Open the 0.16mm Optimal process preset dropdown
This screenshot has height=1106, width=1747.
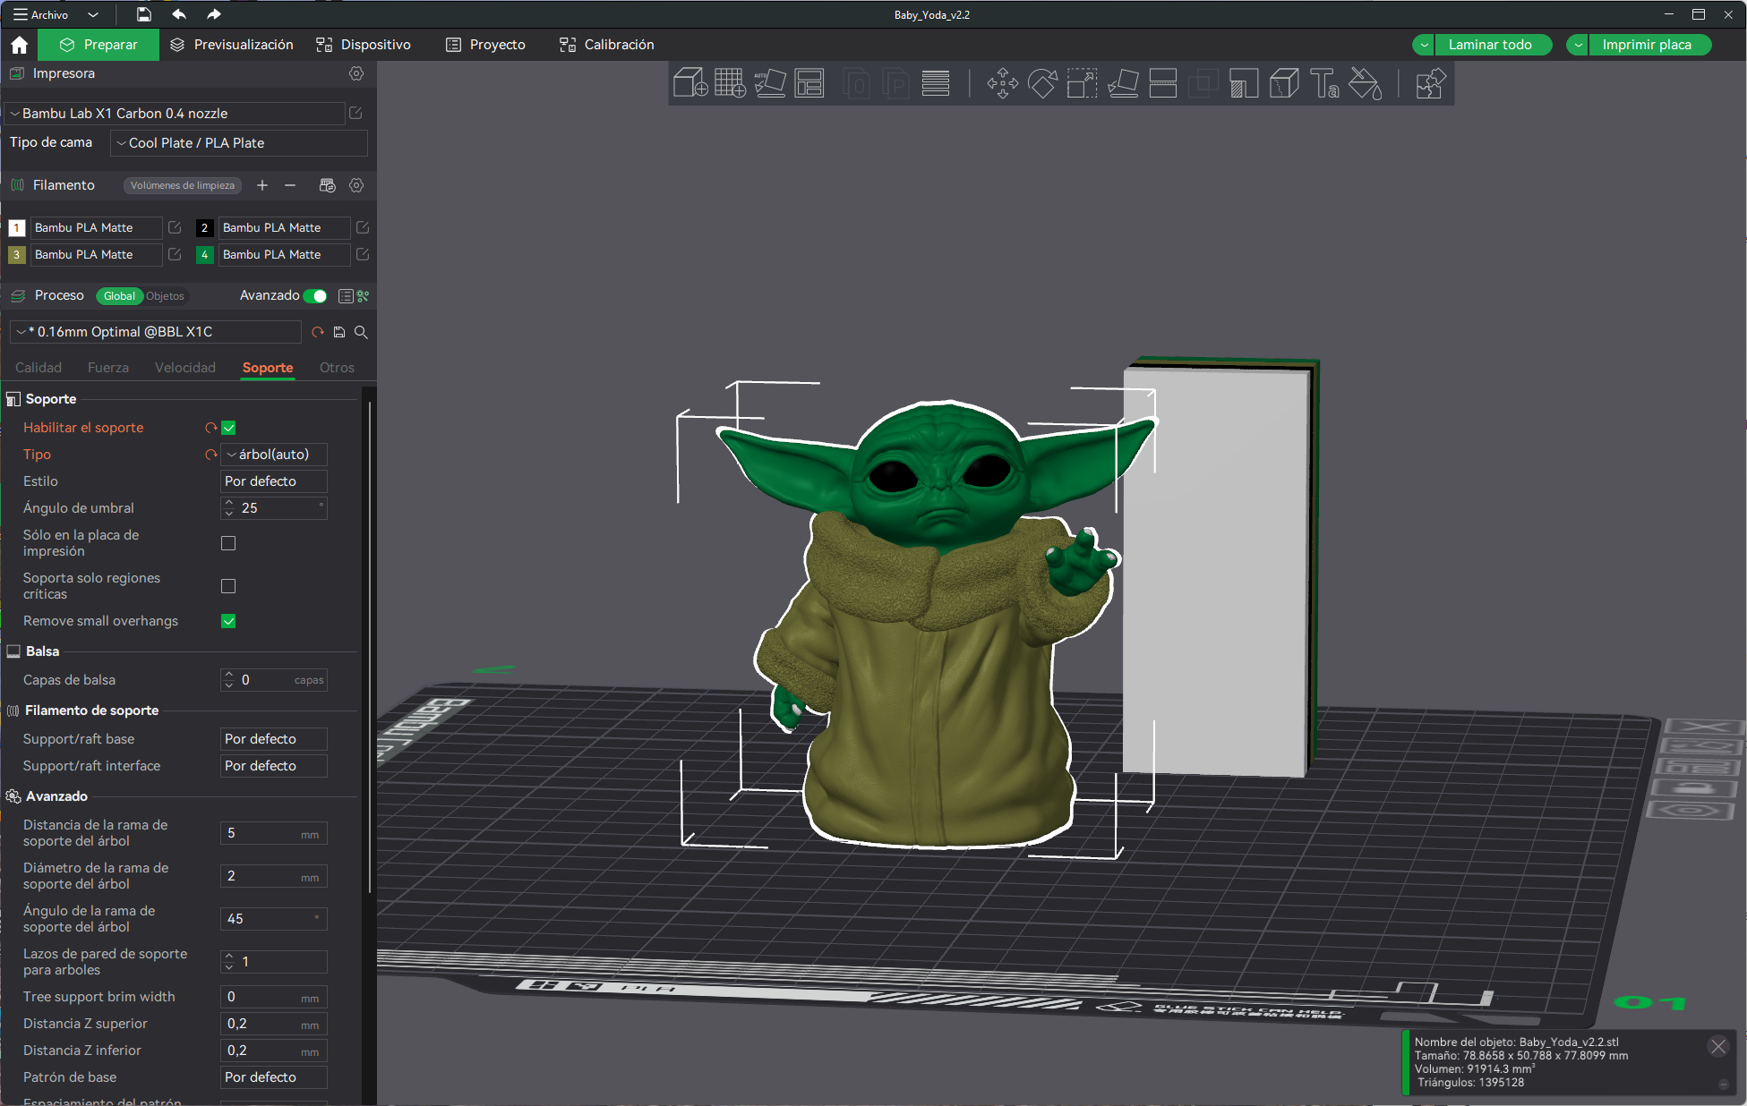(x=156, y=332)
